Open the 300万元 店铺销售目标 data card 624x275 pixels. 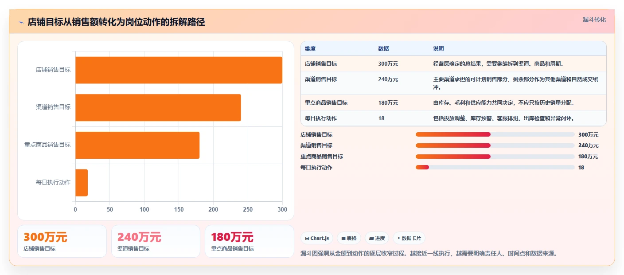(62, 241)
